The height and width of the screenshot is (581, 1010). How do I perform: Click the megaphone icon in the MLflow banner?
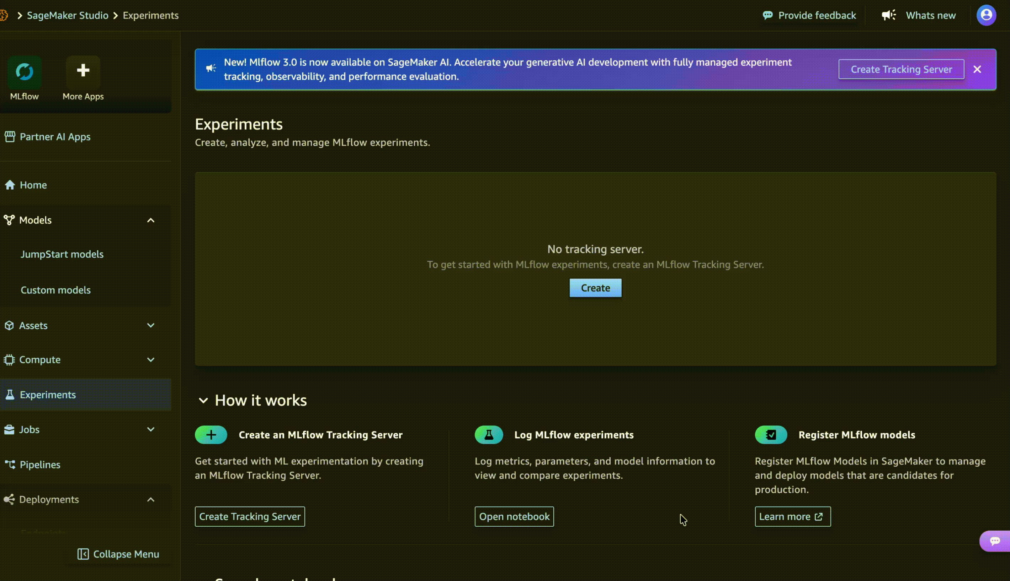coord(211,68)
